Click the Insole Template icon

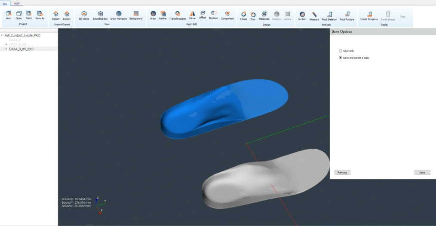(x=369, y=15)
